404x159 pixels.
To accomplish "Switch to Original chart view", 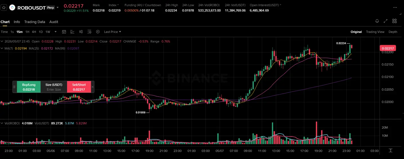I will click(356, 32).
